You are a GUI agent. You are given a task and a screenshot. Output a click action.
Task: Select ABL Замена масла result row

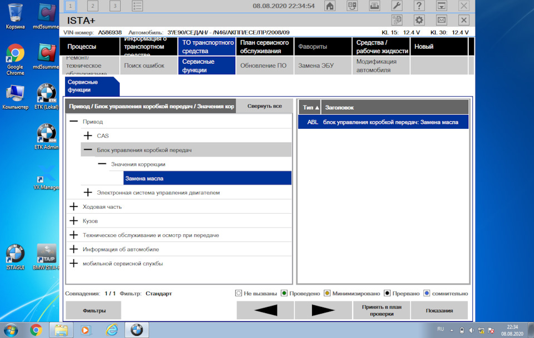tap(383, 122)
